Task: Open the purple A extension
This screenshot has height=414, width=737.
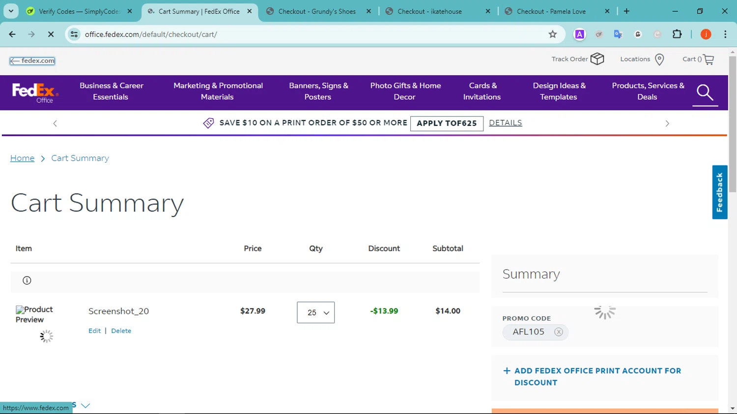Action: (x=580, y=34)
